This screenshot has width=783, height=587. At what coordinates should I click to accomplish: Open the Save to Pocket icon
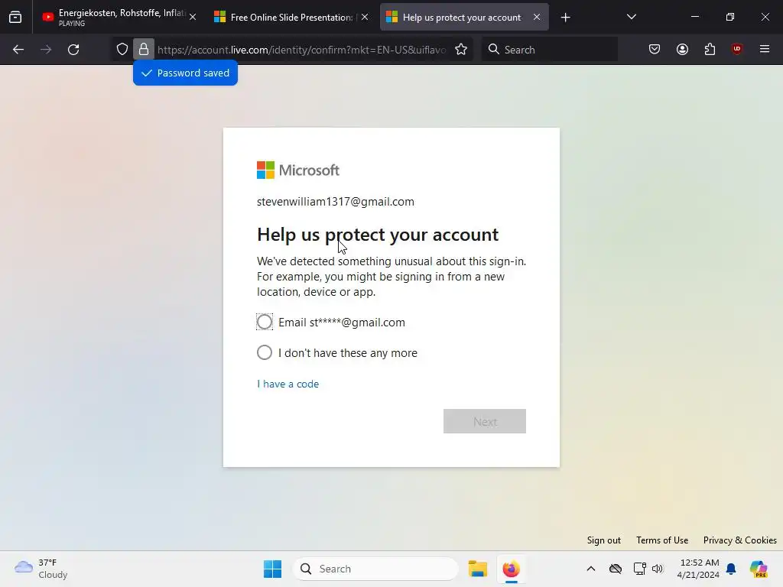click(655, 50)
